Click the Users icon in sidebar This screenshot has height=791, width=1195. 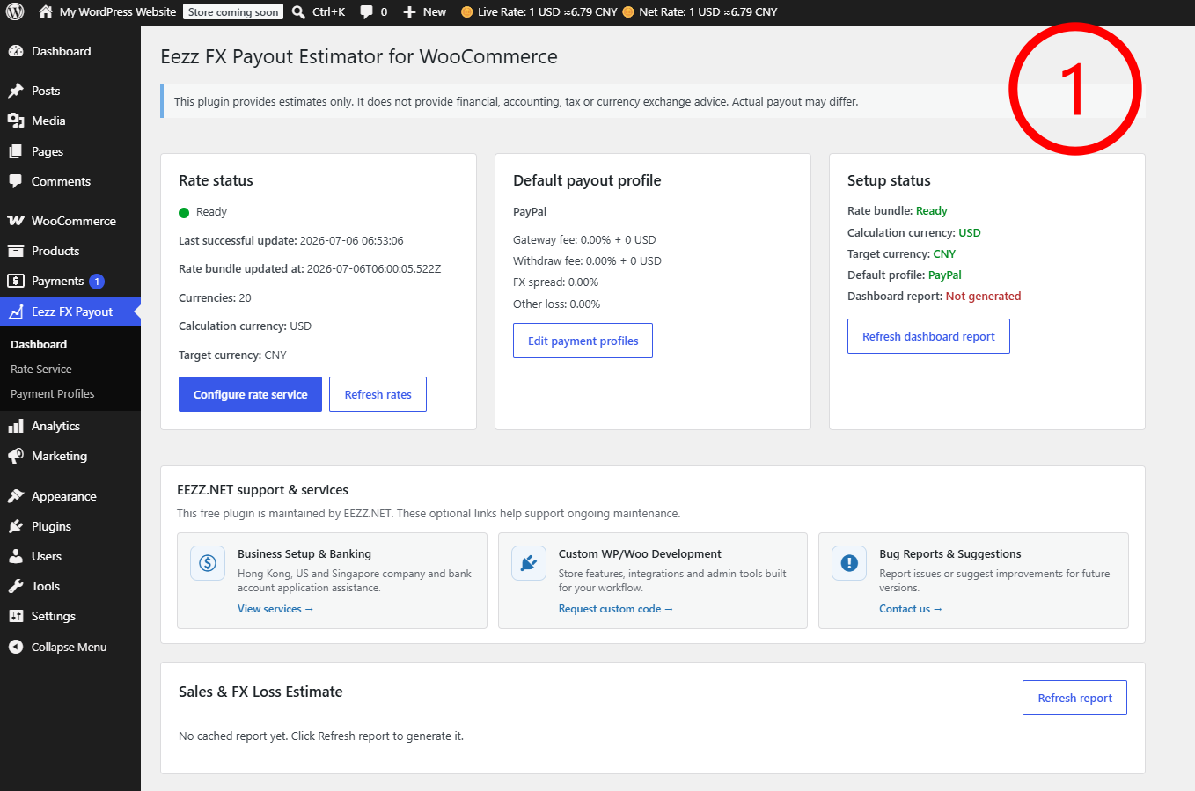point(16,556)
